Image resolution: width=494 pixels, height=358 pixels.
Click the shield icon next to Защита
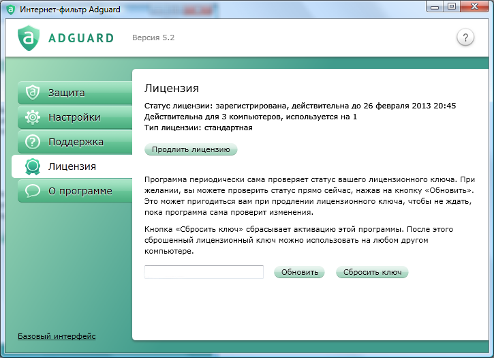tap(33, 93)
